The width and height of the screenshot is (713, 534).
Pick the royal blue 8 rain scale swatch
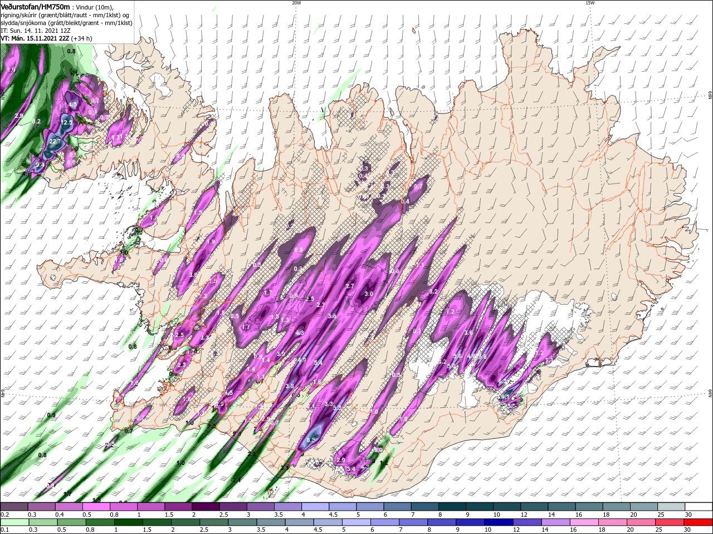442,522
